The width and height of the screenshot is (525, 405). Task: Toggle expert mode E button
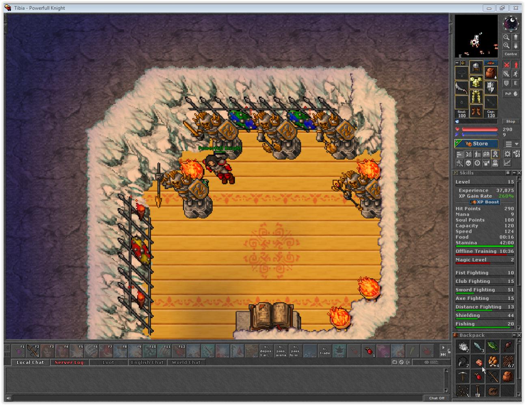click(x=516, y=83)
